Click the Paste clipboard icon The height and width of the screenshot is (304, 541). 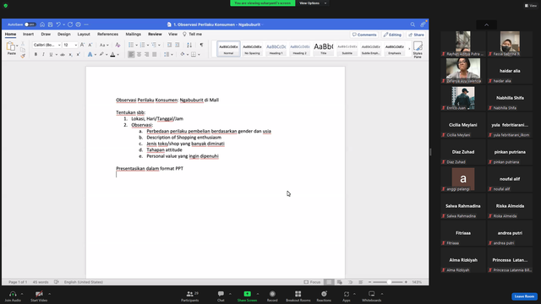pyautogui.click(x=11, y=47)
